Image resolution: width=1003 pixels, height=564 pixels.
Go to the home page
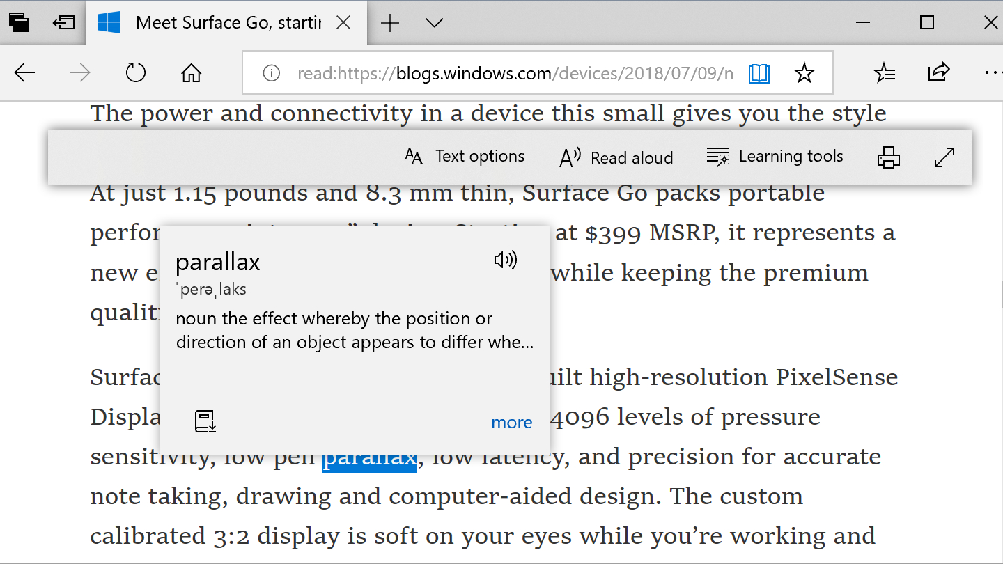coord(191,72)
